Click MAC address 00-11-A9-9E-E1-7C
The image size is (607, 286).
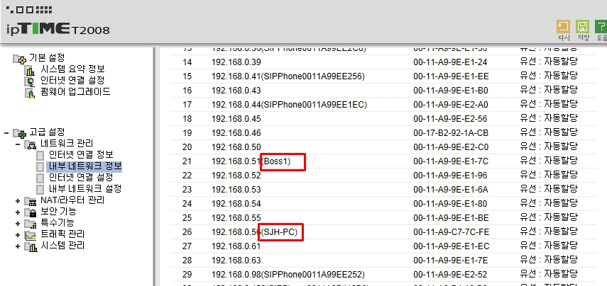pyautogui.click(x=451, y=161)
